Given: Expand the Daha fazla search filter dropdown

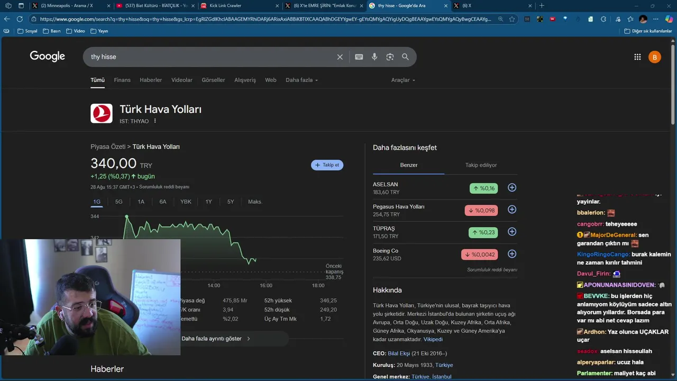Looking at the screenshot, I should [x=301, y=80].
